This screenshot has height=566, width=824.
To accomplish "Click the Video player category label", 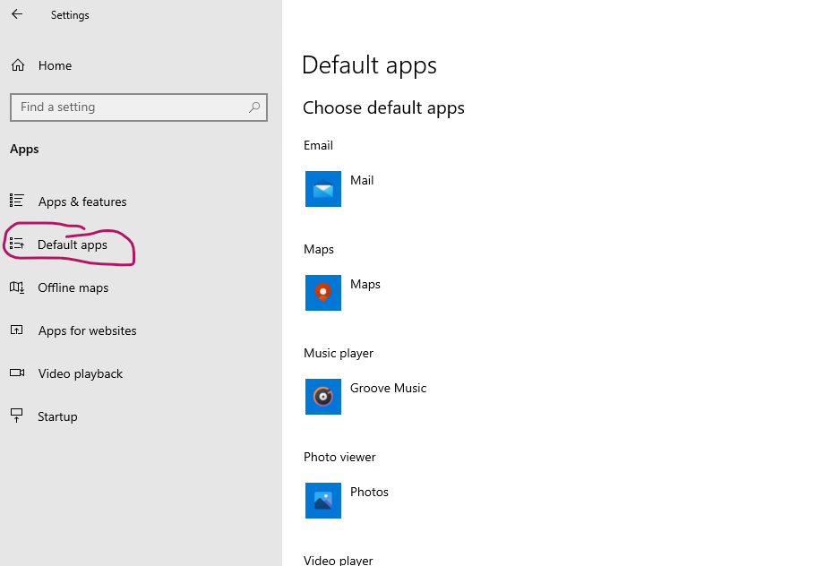I will (x=339, y=561).
